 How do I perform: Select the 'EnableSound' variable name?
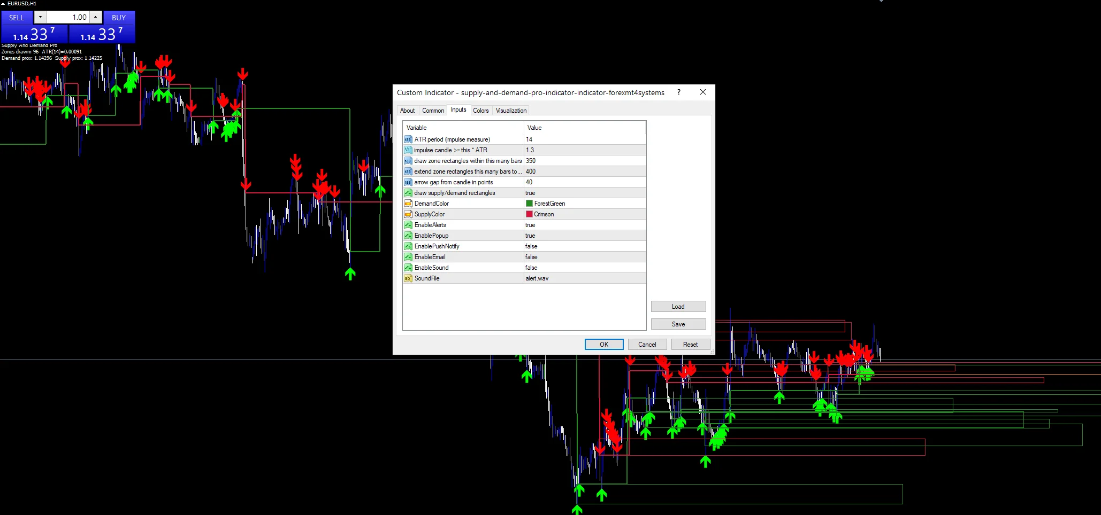click(431, 268)
